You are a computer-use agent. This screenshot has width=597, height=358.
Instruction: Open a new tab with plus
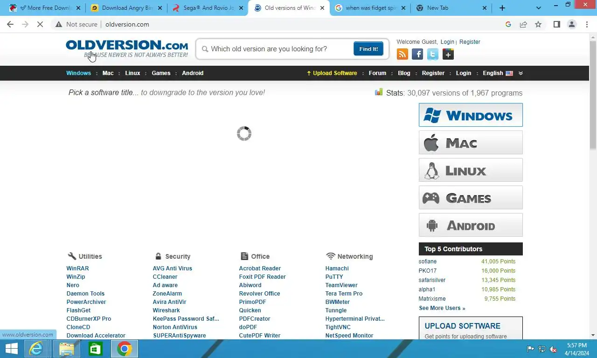click(502, 8)
